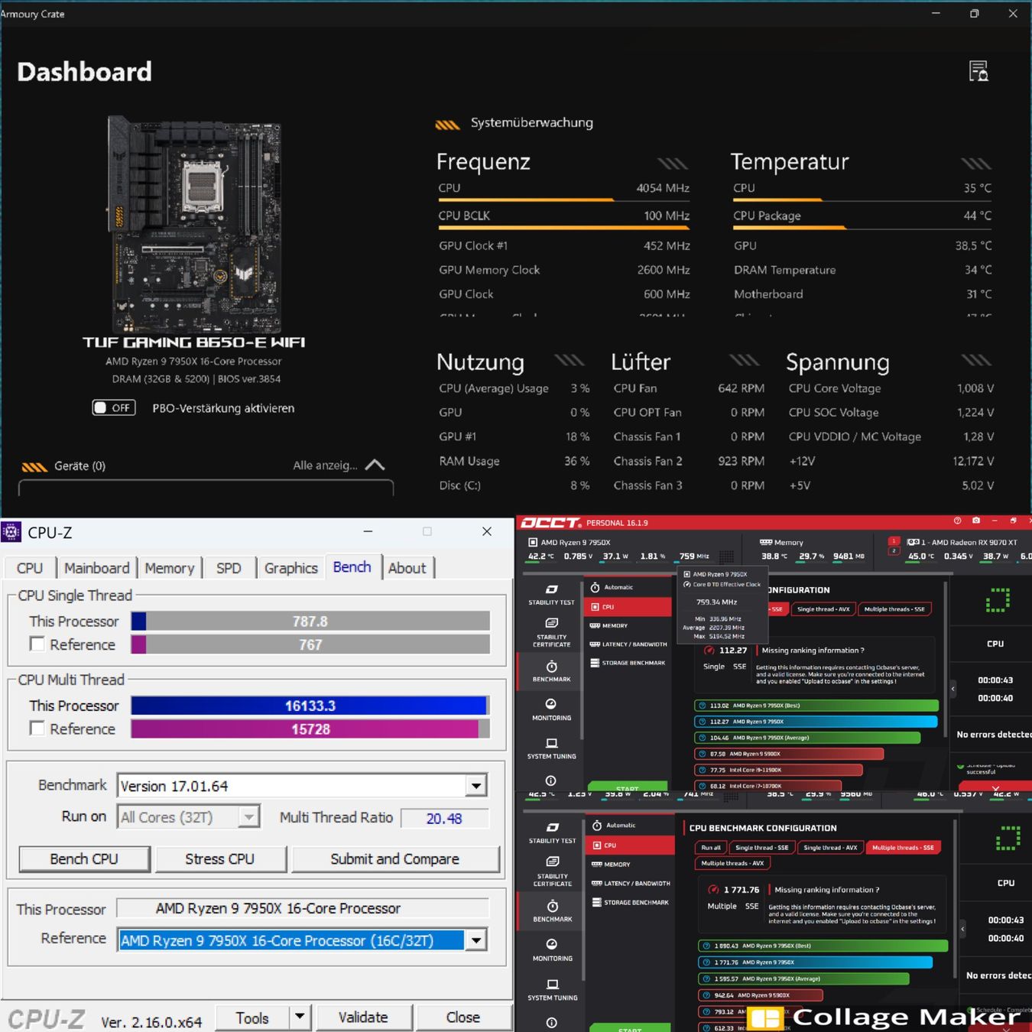The height and width of the screenshot is (1032, 1032).
Task: Open Monitoring in OCCT single-thread result panel
Action: tap(551, 709)
